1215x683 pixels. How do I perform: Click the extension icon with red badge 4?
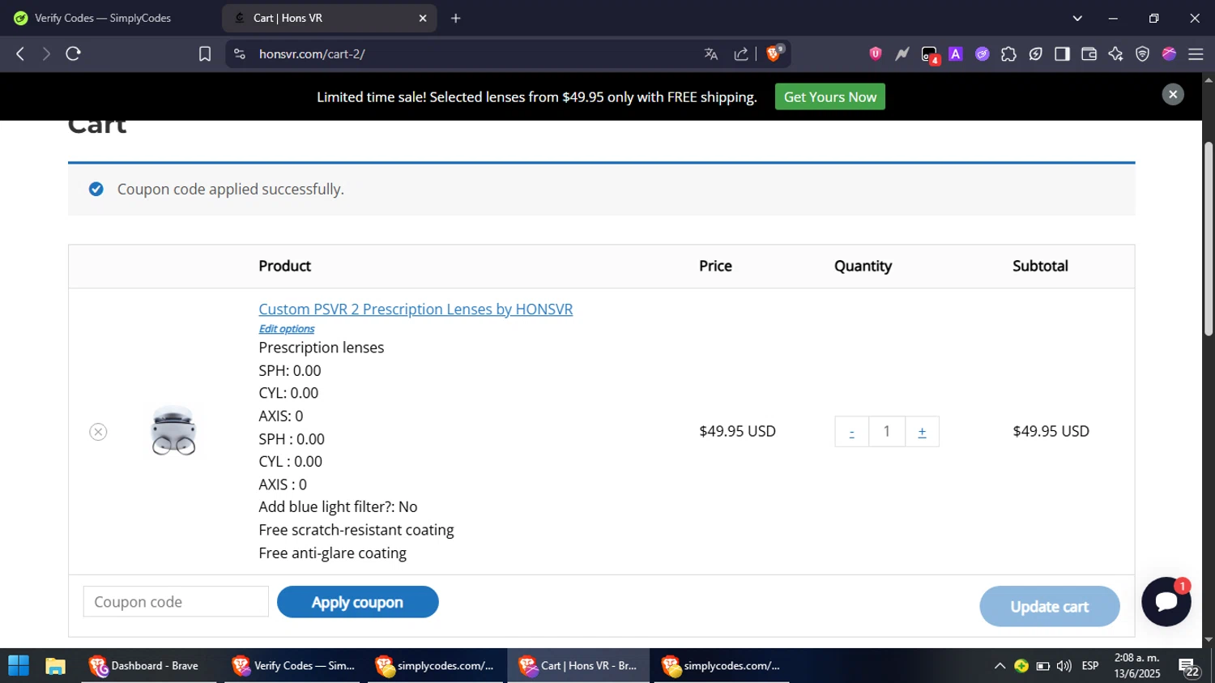tap(930, 55)
